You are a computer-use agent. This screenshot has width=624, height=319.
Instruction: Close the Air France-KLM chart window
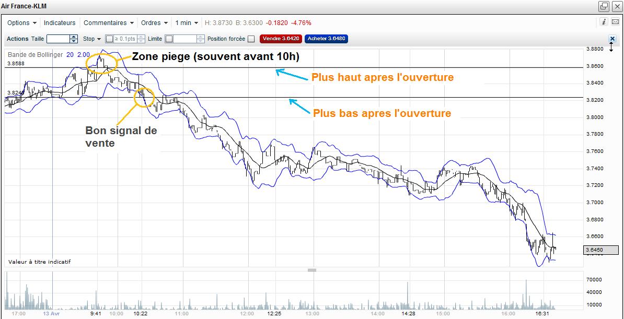616,6
